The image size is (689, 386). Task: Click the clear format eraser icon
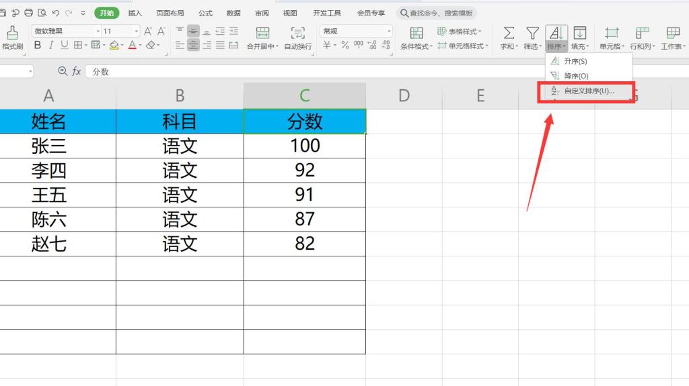coord(151,45)
